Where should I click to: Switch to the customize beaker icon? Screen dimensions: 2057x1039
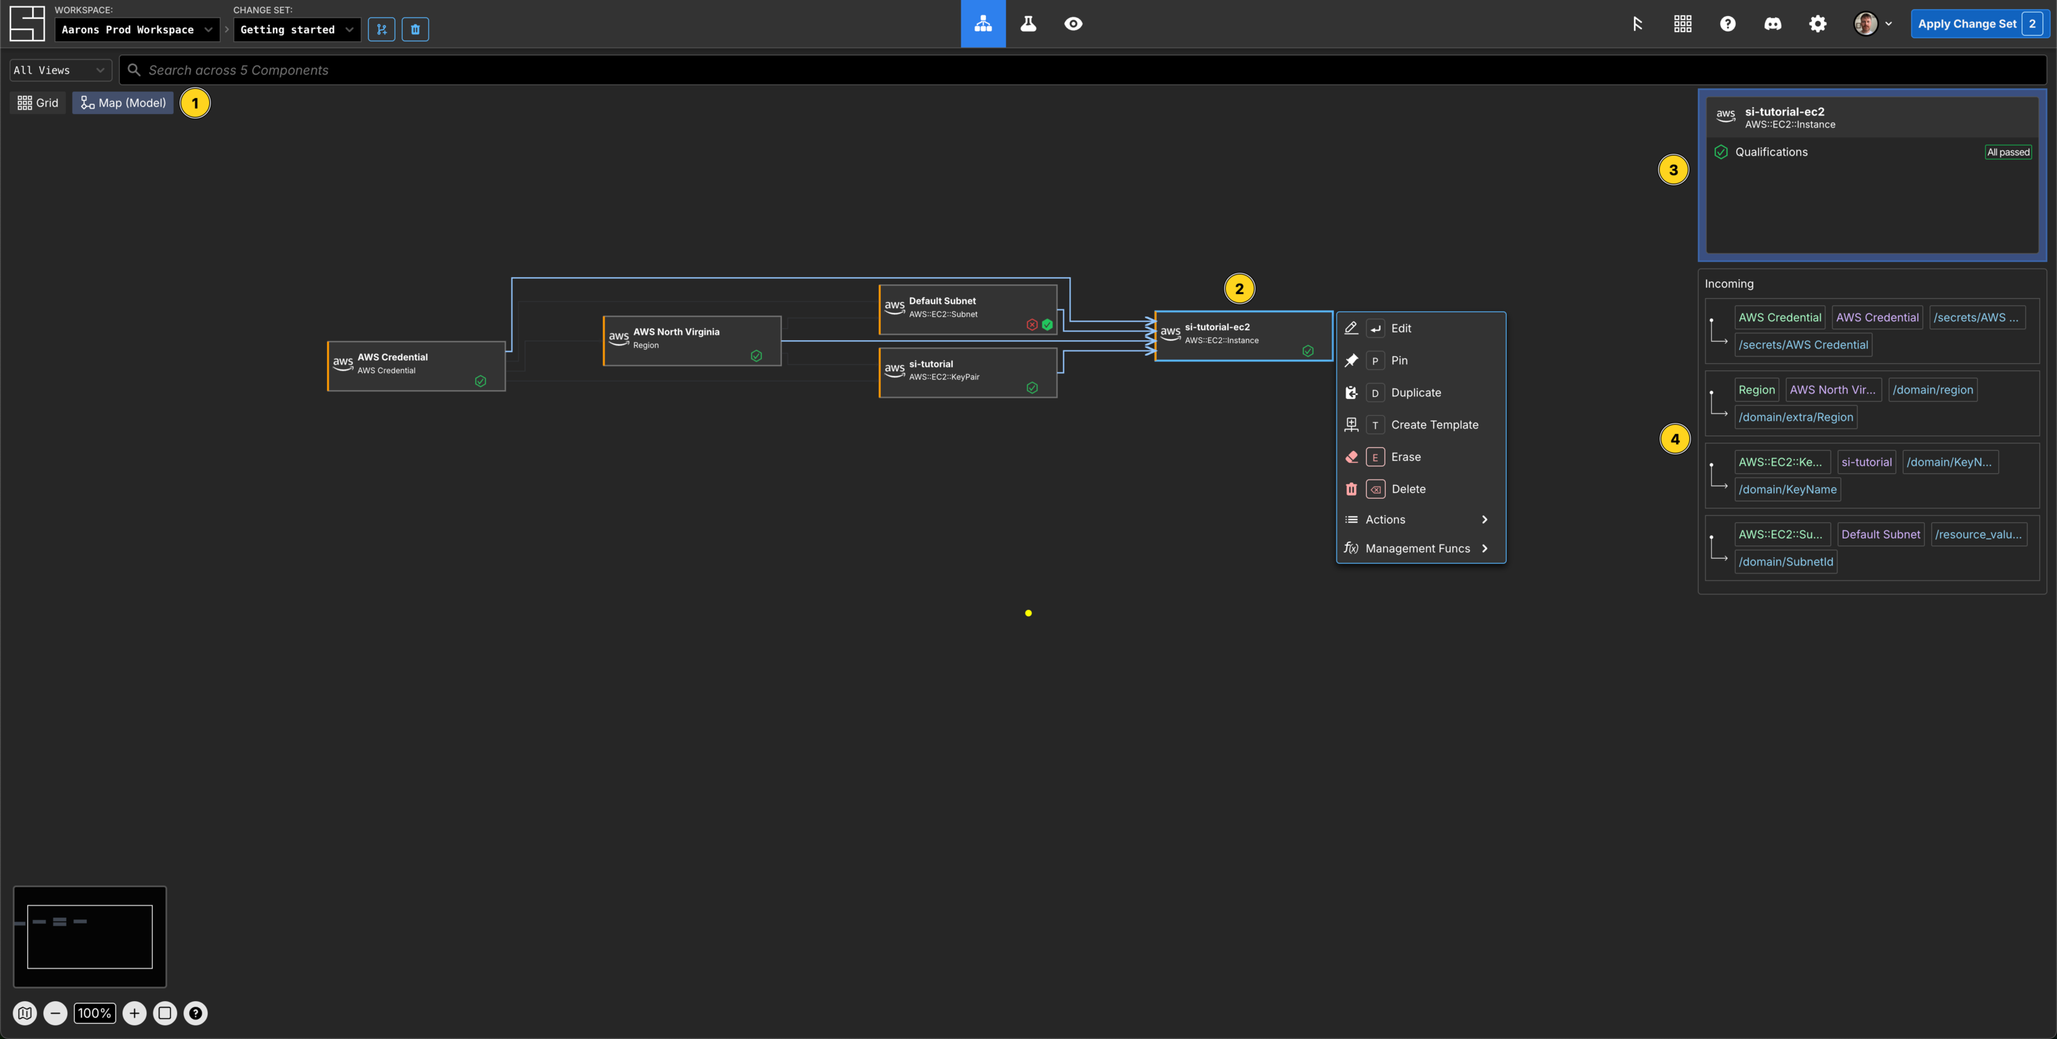(1028, 24)
